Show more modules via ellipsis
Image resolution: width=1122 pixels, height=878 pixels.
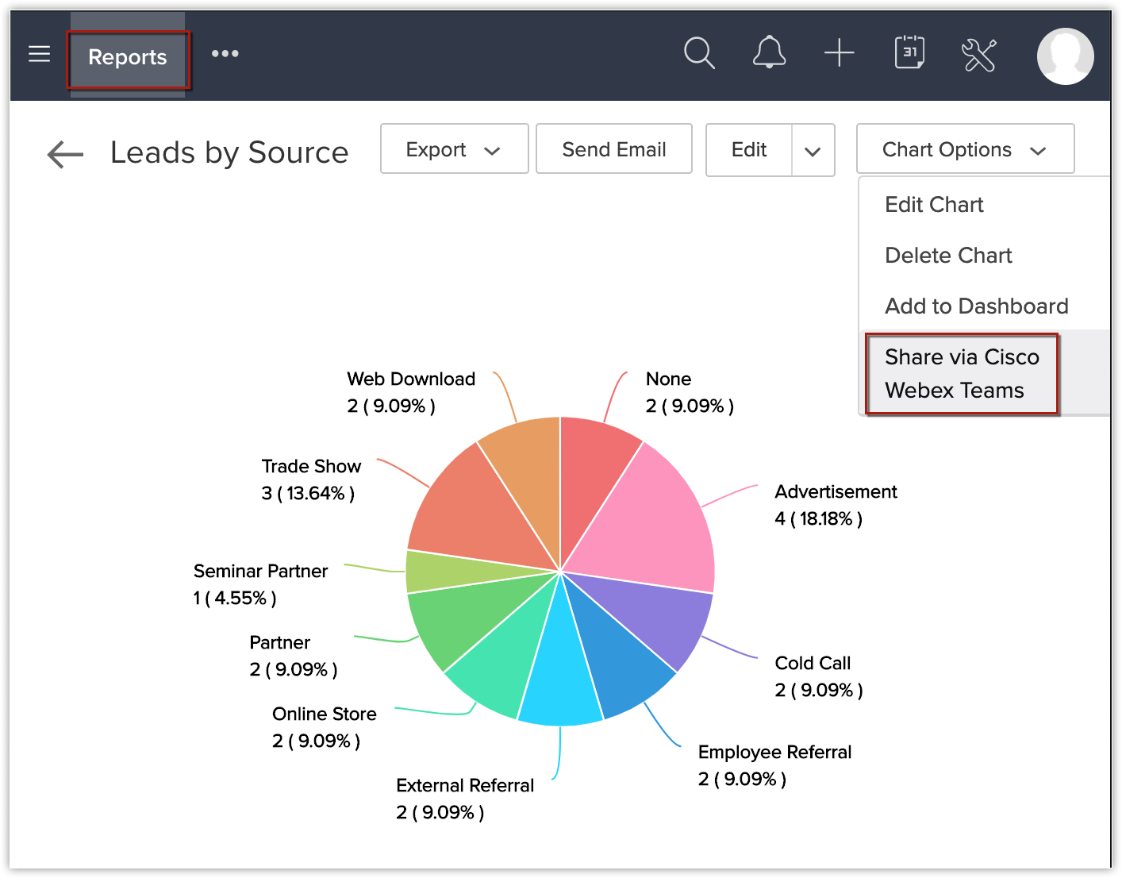pos(225,54)
